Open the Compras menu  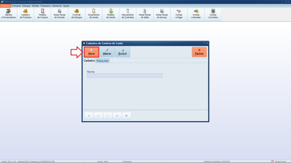point(16,6)
